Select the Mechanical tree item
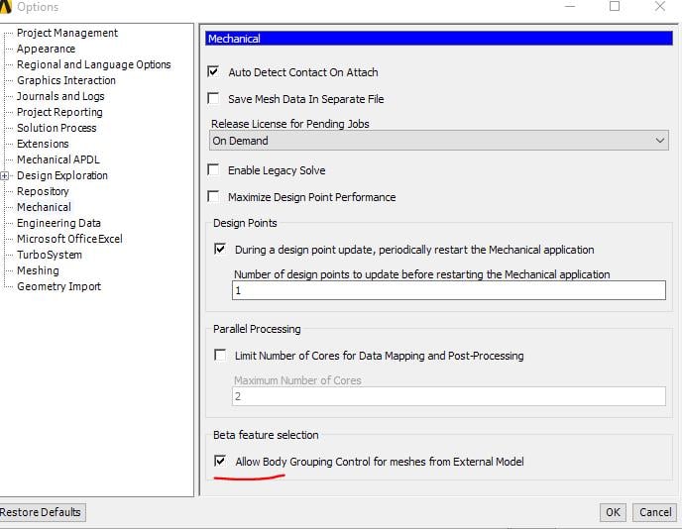682x529 pixels. (44, 207)
